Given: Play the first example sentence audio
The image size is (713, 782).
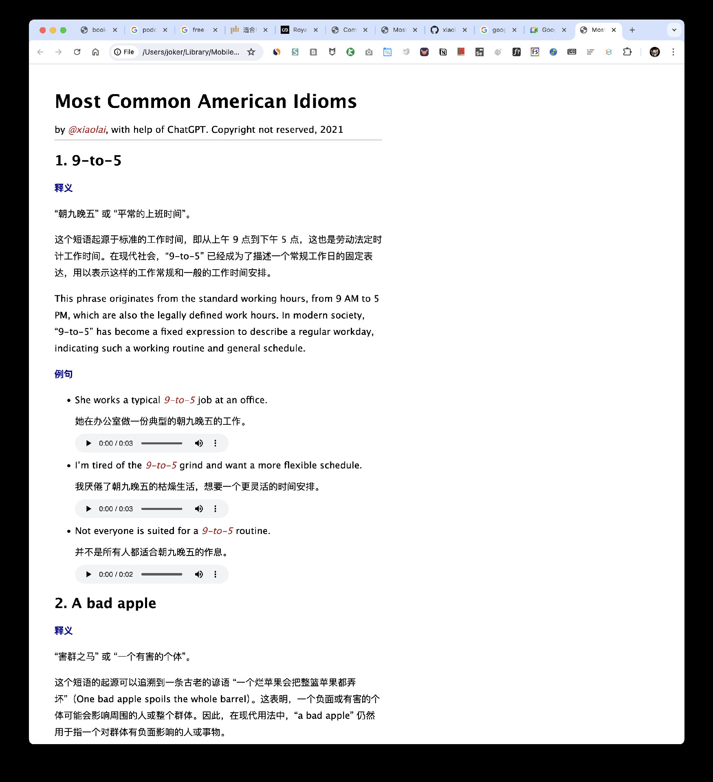Looking at the screenshot, I should (x=88, y=443).
